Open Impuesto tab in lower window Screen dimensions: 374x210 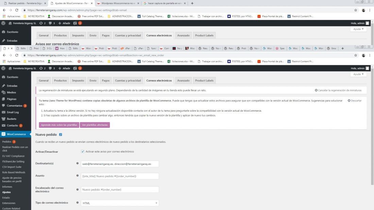coord(78,80)
